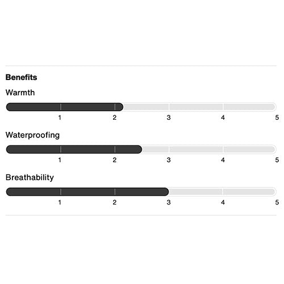Click the filled portion of Waterproofing bar

coord(74,149)
